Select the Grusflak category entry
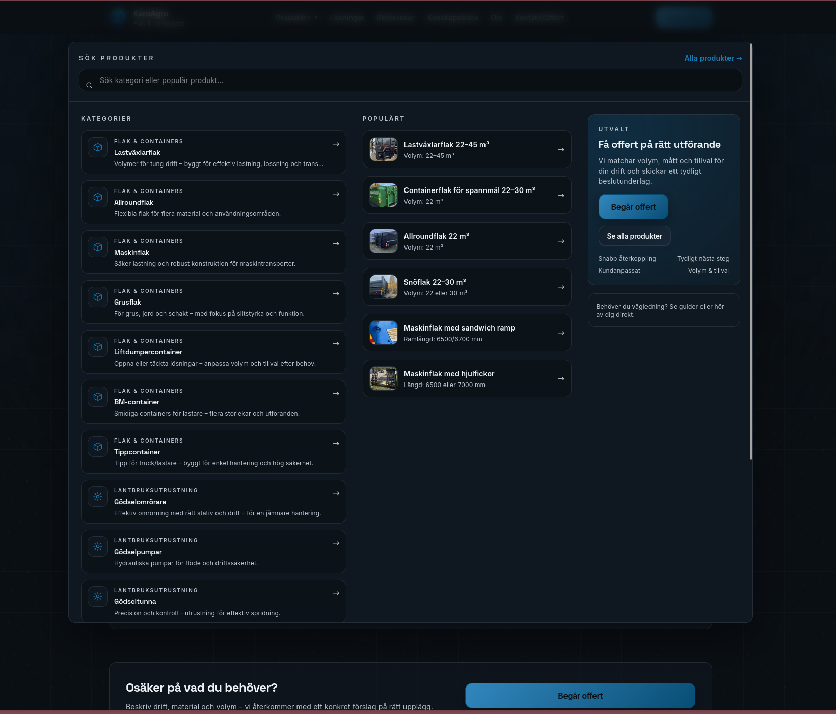Screen dimensions: 836x714 pos(213,302)
